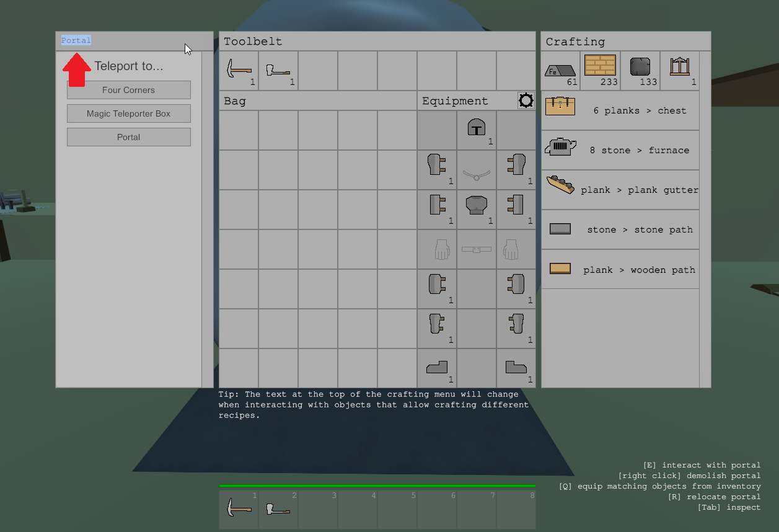Click the empty necklace equipment slot
The height and width of the screenshot is (532, 779).
tap(477, 170)
